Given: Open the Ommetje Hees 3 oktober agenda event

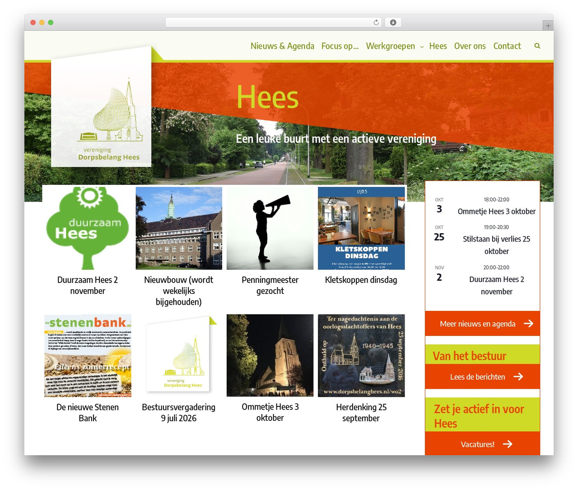Looking at the screenshot, I should coord(497,211).
